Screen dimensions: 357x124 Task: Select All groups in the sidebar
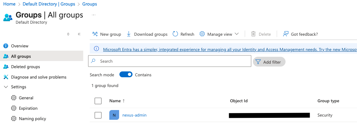(42, 56)
